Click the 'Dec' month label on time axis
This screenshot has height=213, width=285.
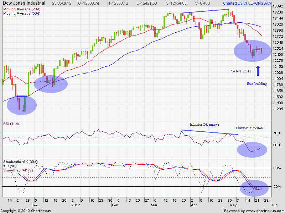coord(34,205)
